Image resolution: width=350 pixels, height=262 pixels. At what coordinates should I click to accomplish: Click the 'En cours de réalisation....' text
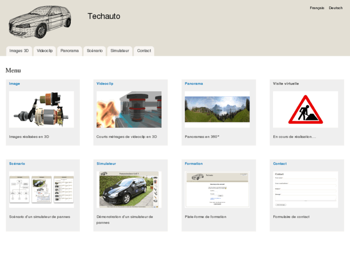point(295,137)
